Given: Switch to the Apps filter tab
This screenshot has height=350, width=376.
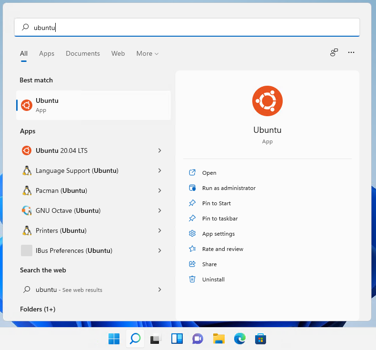Looking at the screenshot, I should (47, 54).
